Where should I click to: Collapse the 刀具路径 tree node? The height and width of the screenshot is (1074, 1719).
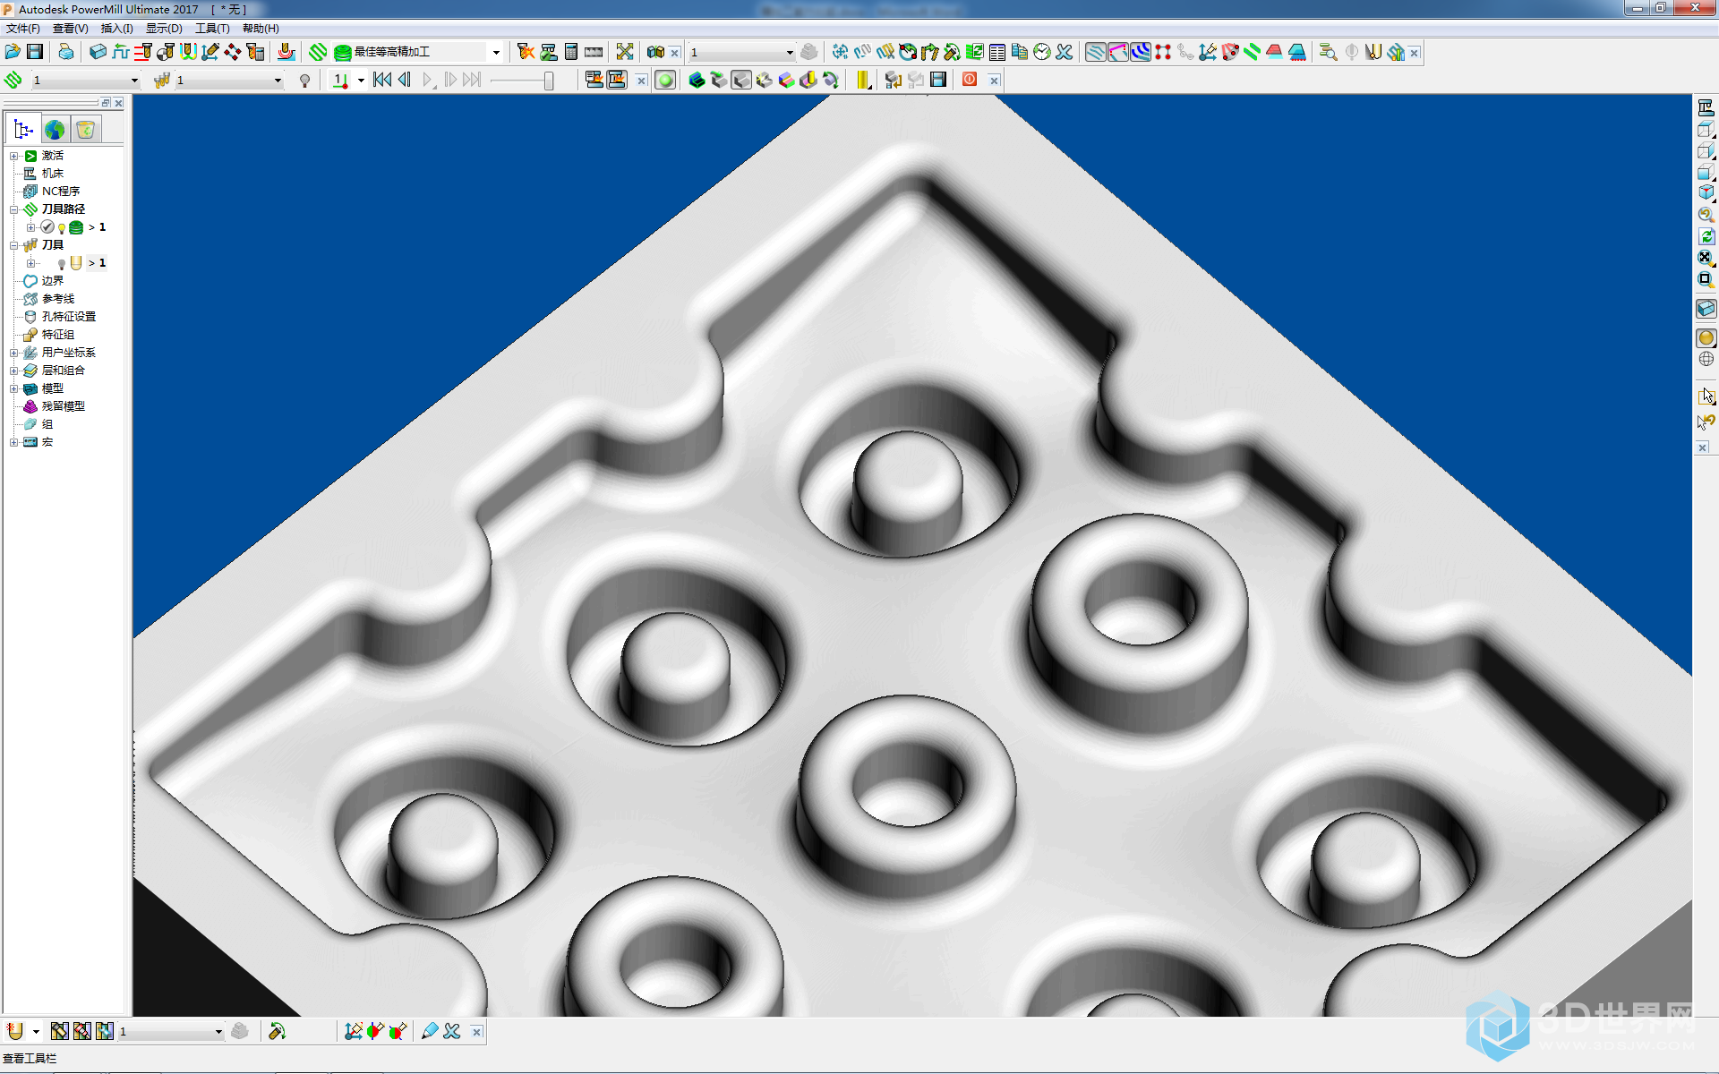(x=13, y=209)
